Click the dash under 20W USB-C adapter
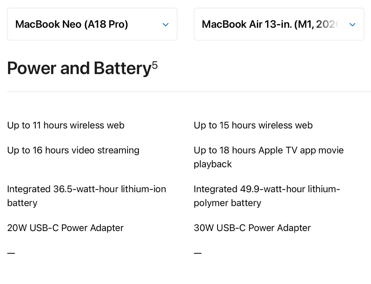This screenshot has height=284, width=371. pos(11,253)
